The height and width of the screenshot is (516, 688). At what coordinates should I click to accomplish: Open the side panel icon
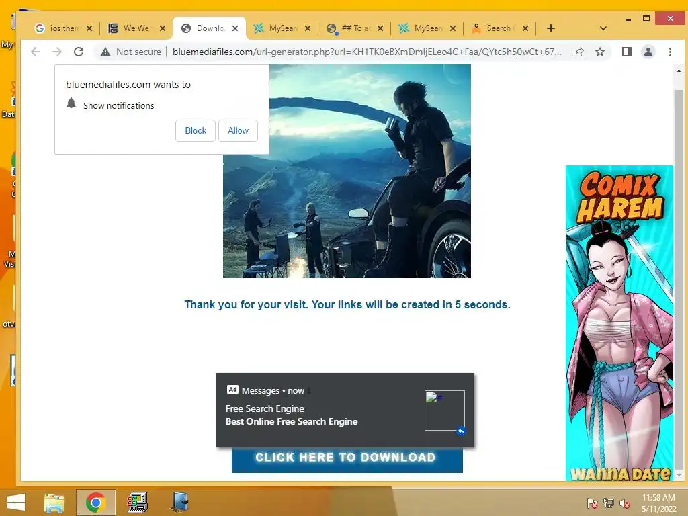(627, 52)
